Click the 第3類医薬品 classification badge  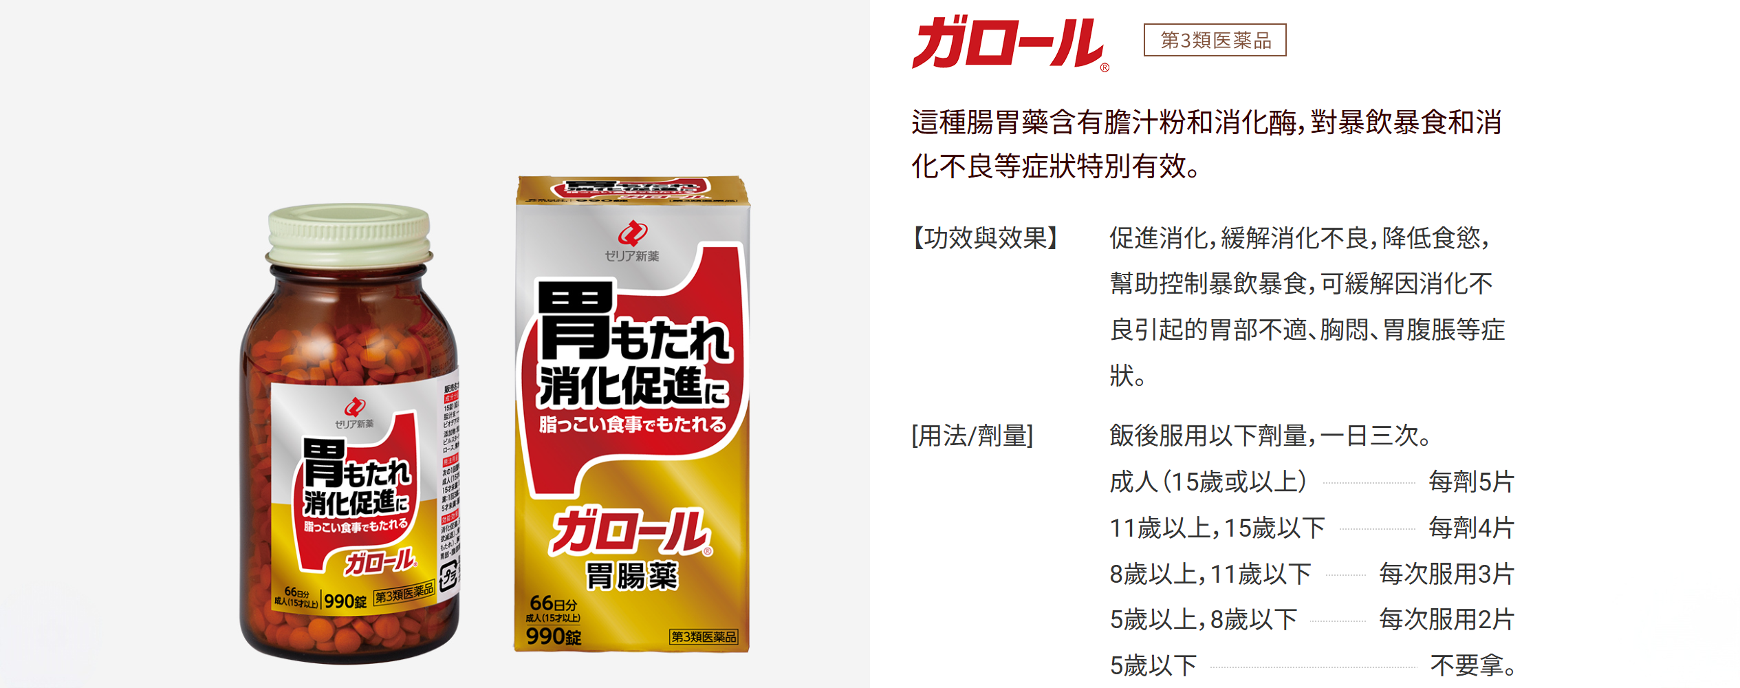pos(1215,40)
